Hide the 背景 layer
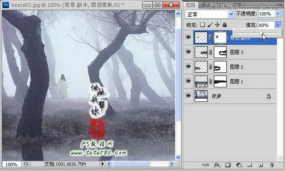The height and width of the screenshot is (171, 285). coord(188,96)
